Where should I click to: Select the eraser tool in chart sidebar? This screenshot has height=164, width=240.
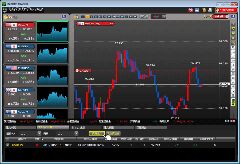(x=233, y=91)
